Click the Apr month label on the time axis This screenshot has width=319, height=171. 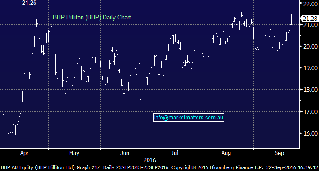pos(24,153)
